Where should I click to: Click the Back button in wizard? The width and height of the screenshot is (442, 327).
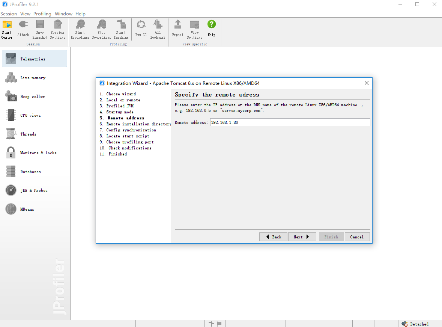(x=274, y=237)
